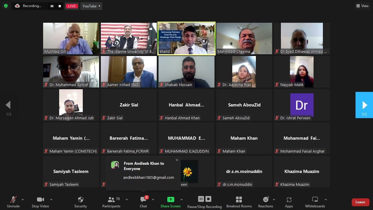
Task: Expand video options arrow next to Stop Video
Action: point(51,199)
